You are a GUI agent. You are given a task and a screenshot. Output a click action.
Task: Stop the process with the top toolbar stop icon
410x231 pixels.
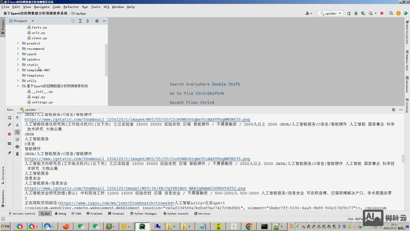[382, 13]
